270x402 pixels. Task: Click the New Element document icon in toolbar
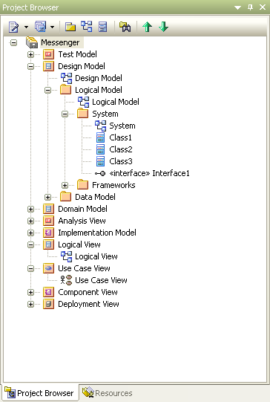coord(14,27)
